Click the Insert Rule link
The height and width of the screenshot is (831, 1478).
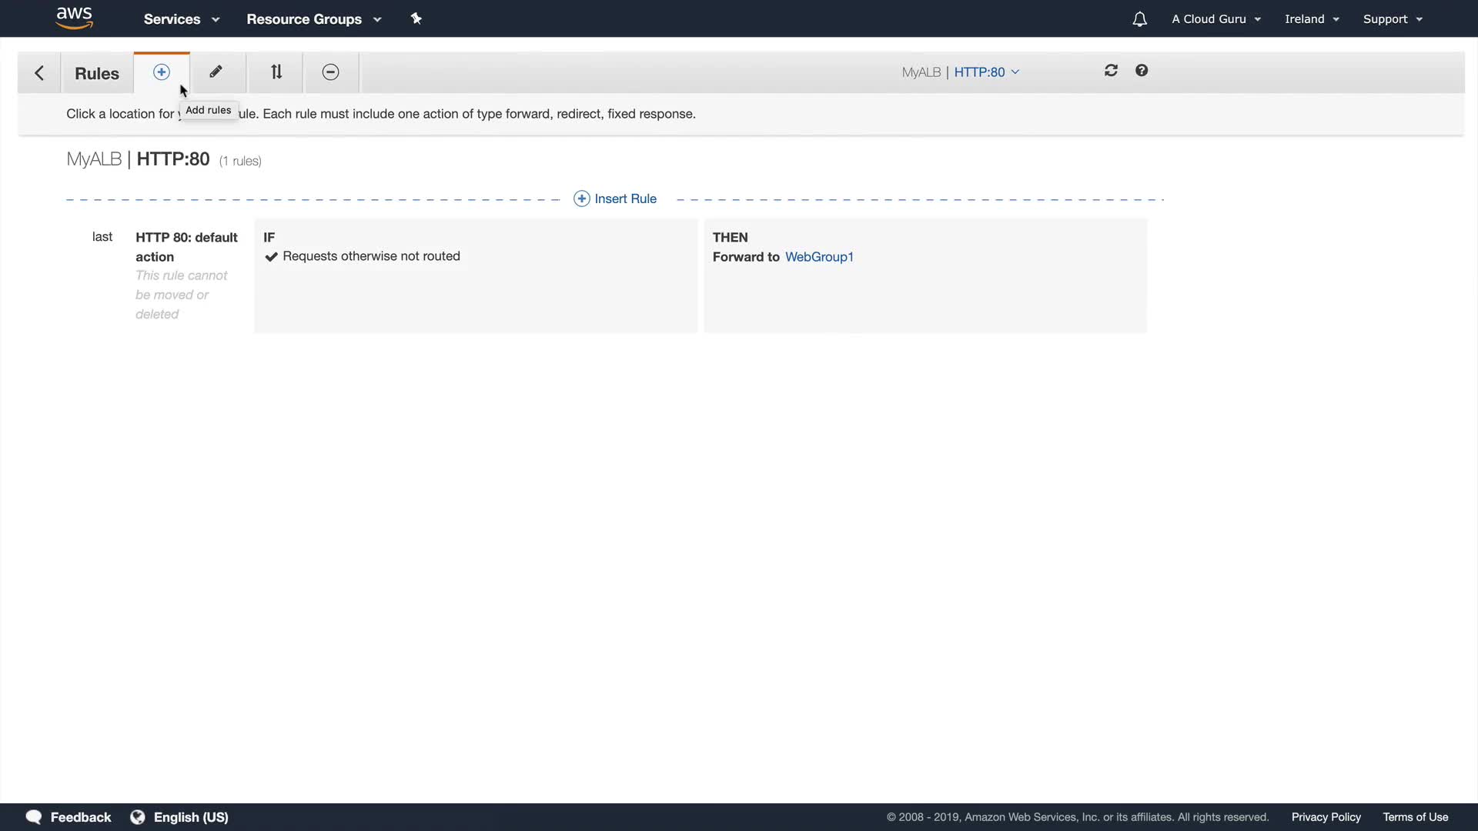click(x=615, y=199)
